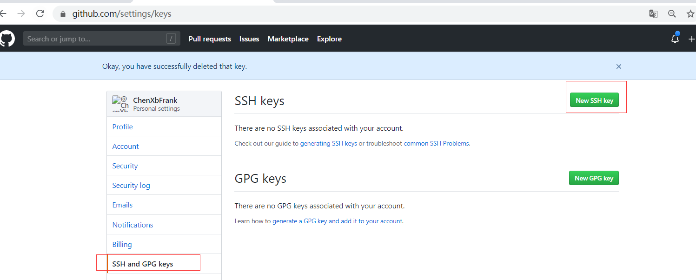Bookmark this page with the star icon

pos(690,14)
